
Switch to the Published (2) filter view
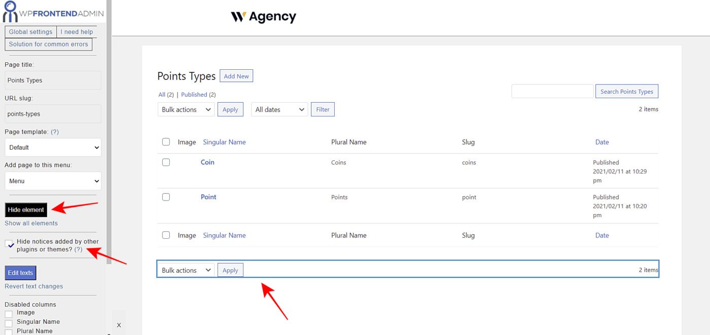(x=198, y=95)
